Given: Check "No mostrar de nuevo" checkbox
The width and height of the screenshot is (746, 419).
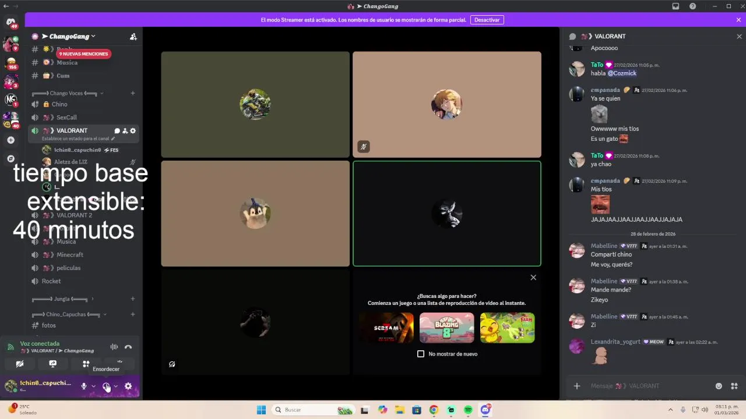Looking at the screenshot, I should pyautogui.click(x=421, y=354).
